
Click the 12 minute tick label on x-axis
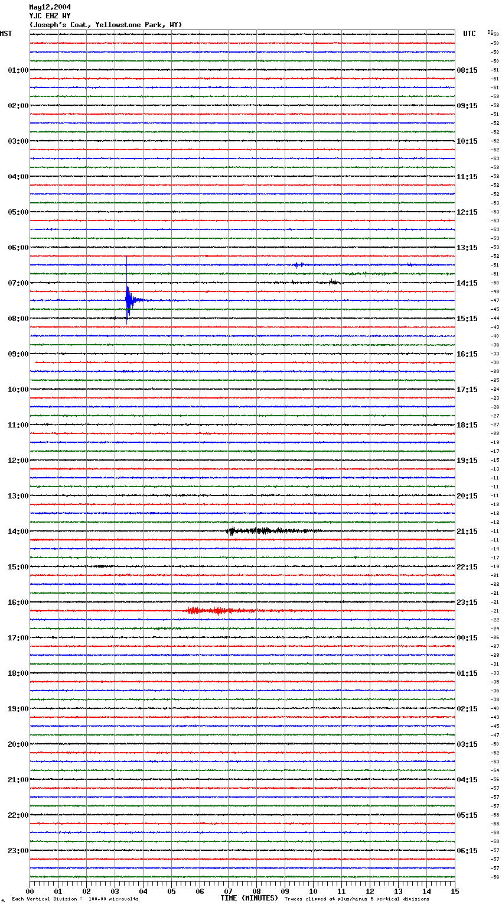(x=370, y=891)
